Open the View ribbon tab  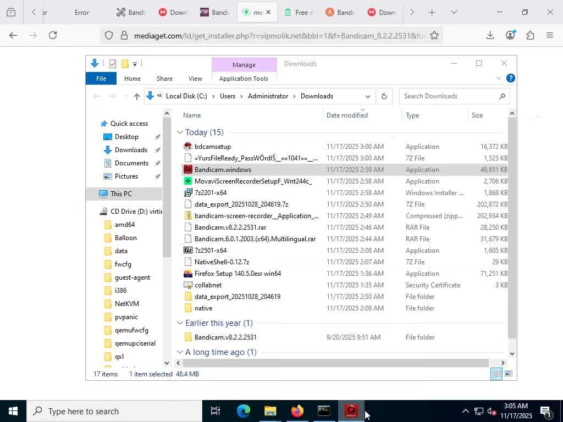click(x=195, y=79)
